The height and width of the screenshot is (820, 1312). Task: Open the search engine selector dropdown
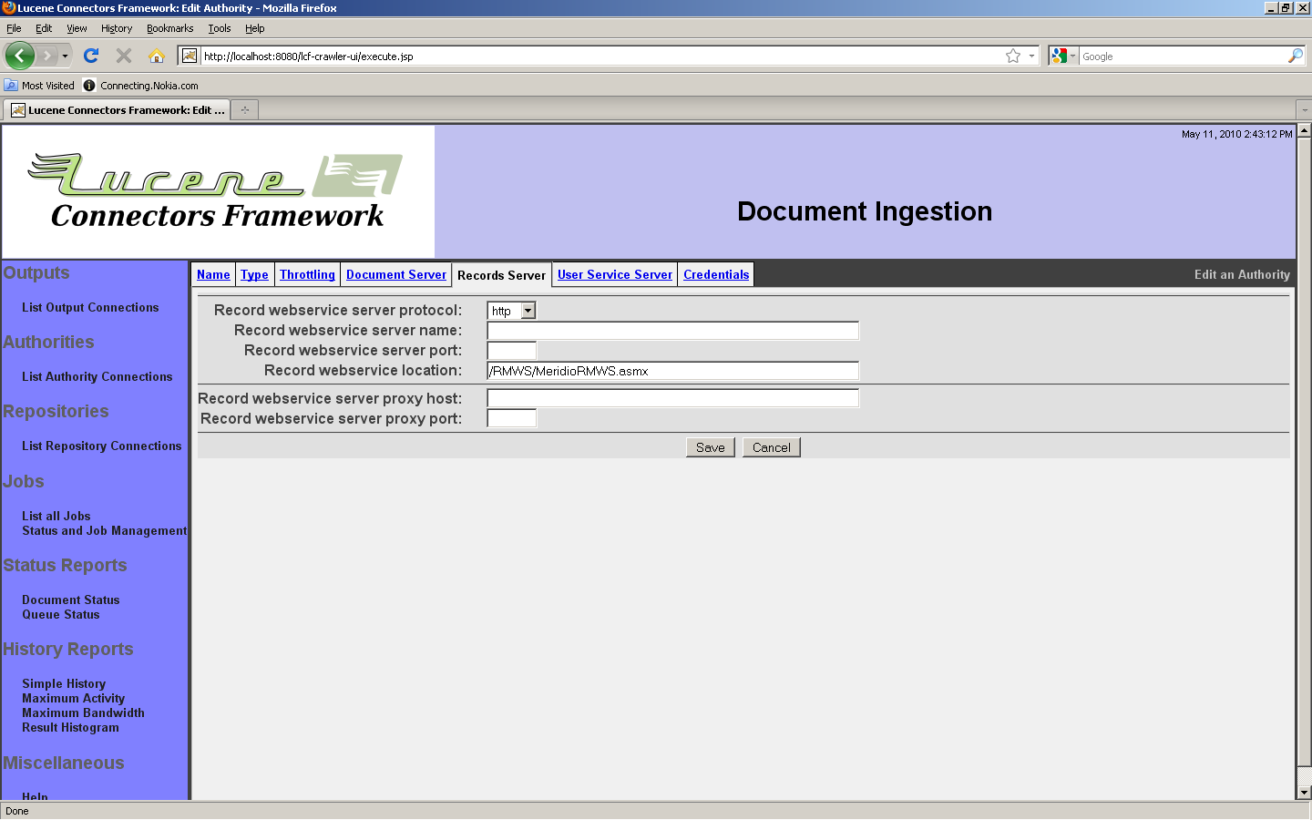[x=1062, y=56]
